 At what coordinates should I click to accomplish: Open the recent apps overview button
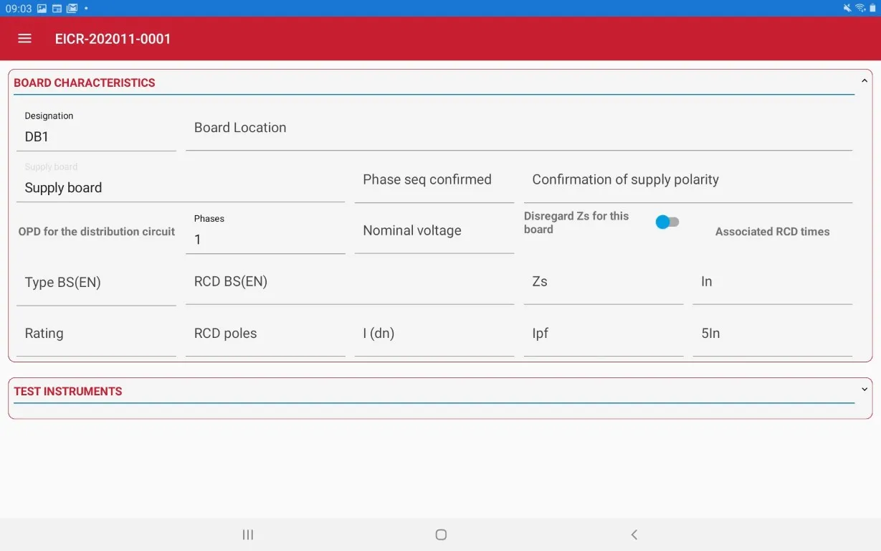(248, 534)
